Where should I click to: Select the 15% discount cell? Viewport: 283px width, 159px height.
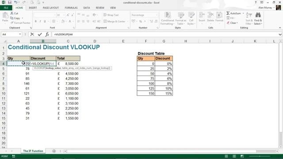point(164,93)
